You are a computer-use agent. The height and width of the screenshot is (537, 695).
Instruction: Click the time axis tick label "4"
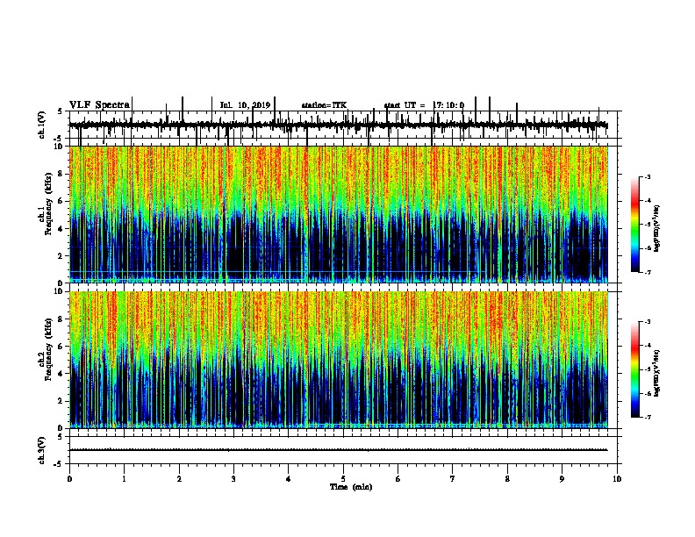[289, 479]
